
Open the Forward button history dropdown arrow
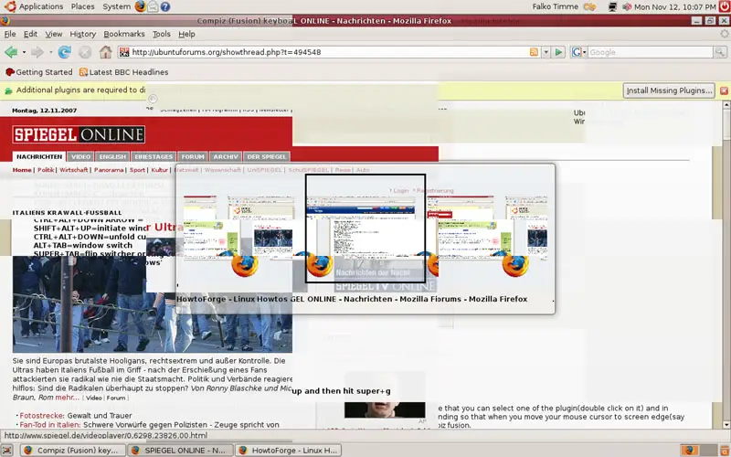(x=50, y=52)
